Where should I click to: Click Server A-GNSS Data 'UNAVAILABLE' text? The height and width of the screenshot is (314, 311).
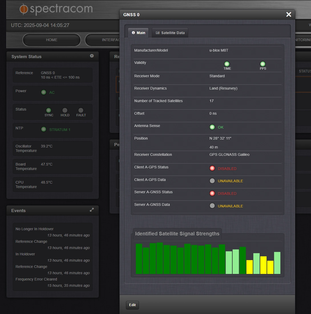click(230, 206)
